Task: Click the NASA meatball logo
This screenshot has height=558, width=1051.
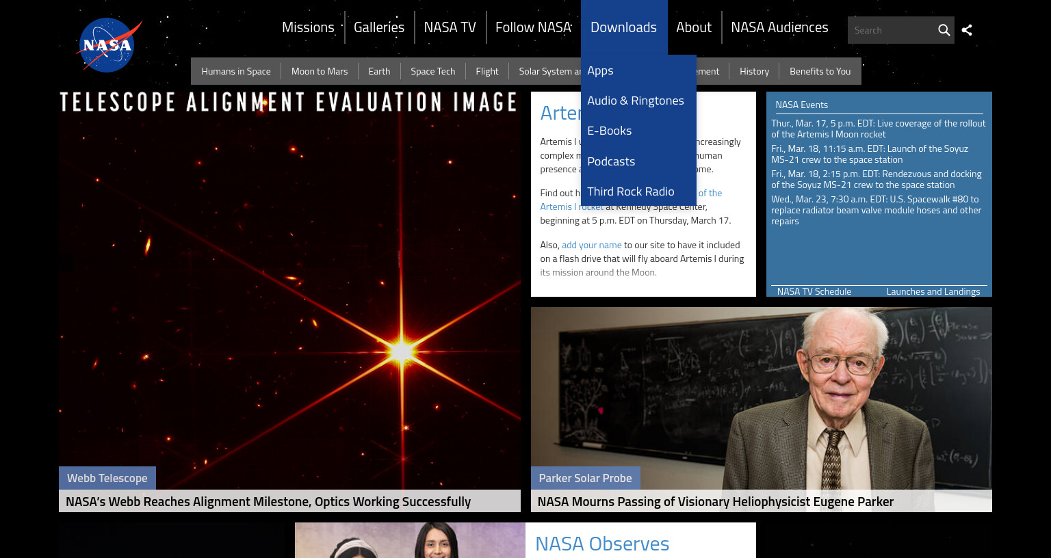Action: click(x=109, y=45)
